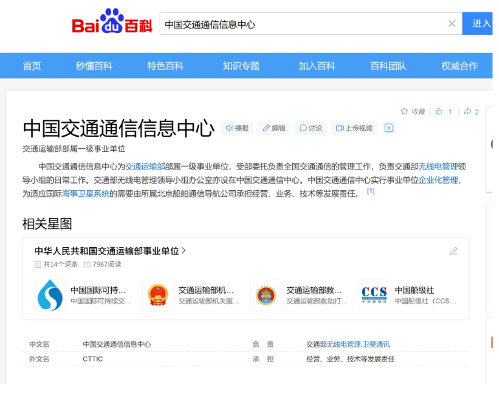499x394 pixels.
Task: Open the 中国船级社 entry title
Action: click(x=414, y=290)
